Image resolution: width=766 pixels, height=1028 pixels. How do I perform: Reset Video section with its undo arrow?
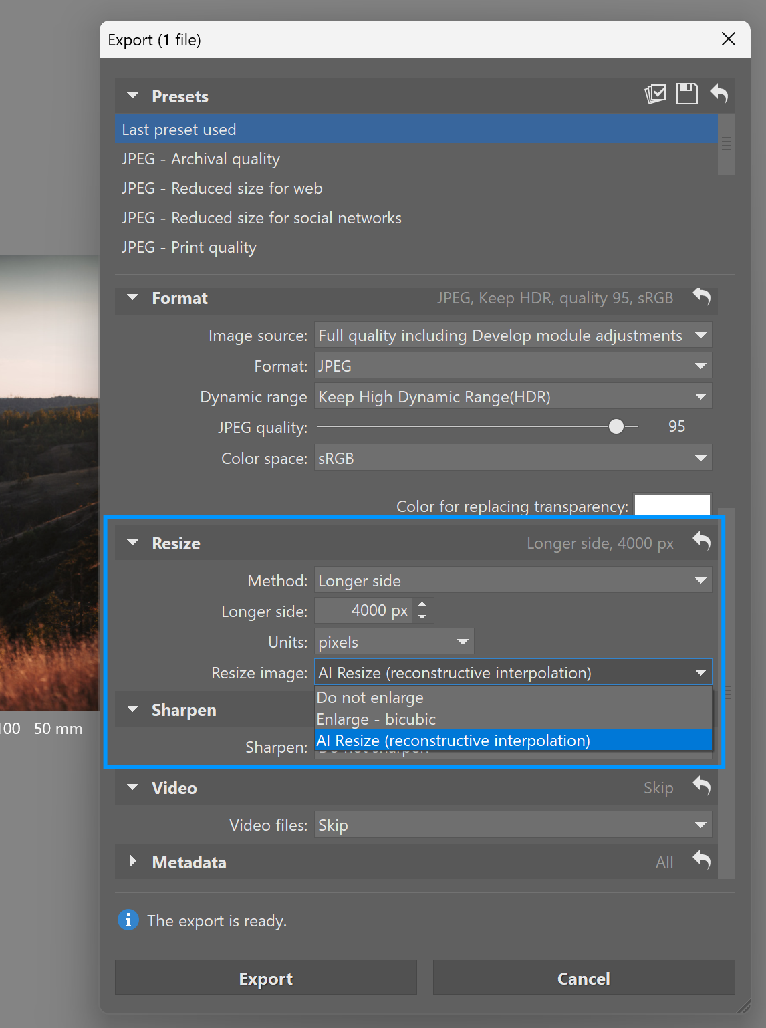[x=701, y=786]
